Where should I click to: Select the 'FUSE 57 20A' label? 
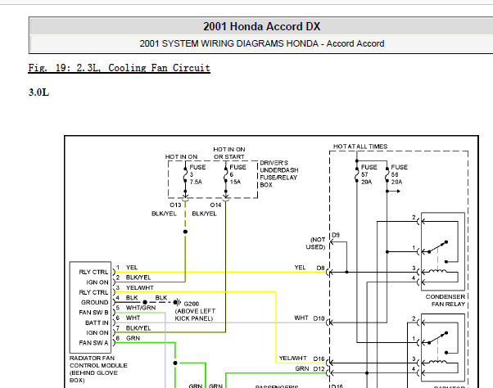[x=369, y=174]
